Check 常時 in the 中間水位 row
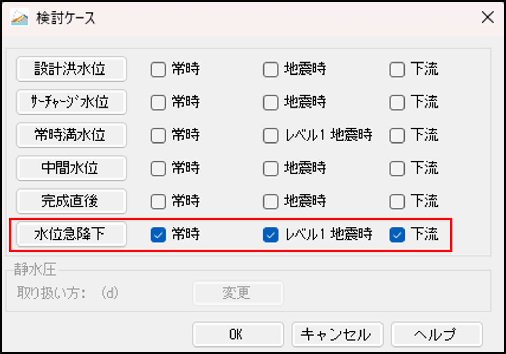506x354 pixels. coord(158,169)
